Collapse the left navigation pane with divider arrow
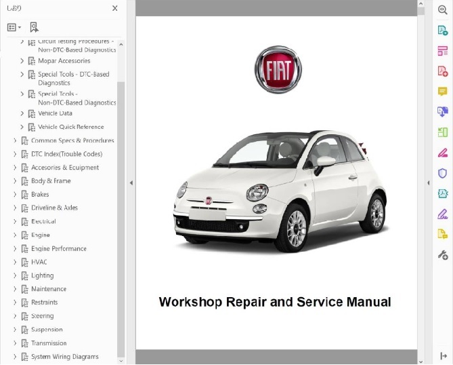Image resolution: width=453 pixels, height=365 pixels. 131,183
